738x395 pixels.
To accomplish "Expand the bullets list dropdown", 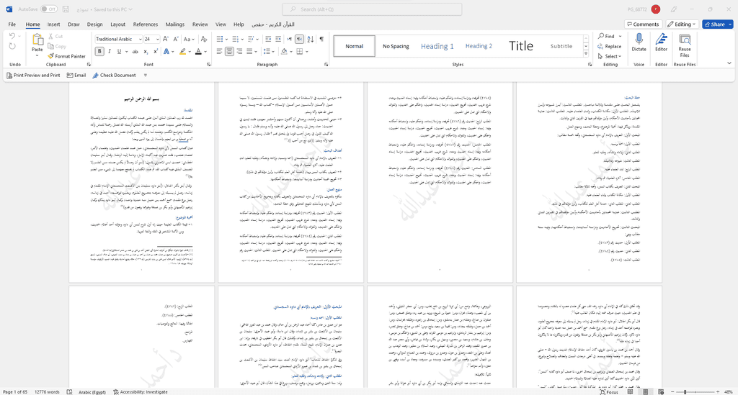I will 226,39.
